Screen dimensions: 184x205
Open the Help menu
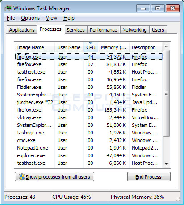(x=69, y=18)
